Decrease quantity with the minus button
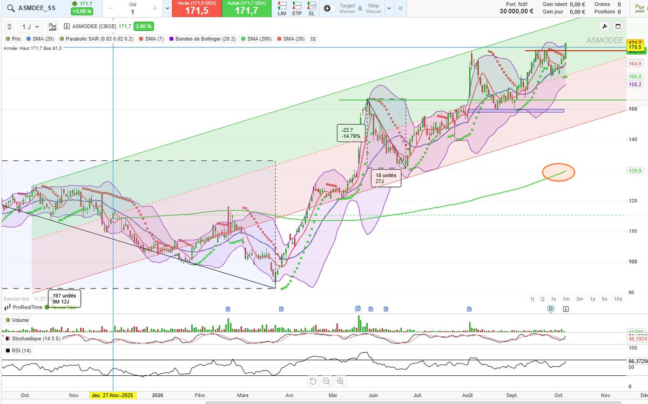The image size is (648, 404). coord(111,9)
